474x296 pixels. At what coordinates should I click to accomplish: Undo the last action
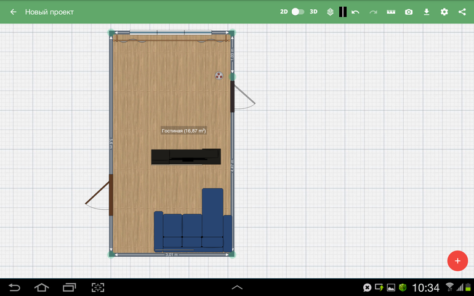point(355,12)
